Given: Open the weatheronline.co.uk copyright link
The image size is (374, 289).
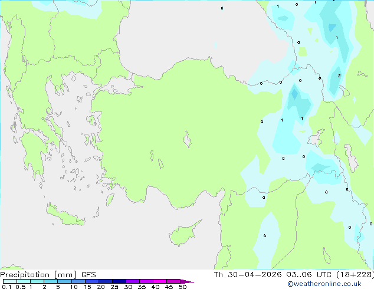Looking at the screenshot, I should click(324, 284).
